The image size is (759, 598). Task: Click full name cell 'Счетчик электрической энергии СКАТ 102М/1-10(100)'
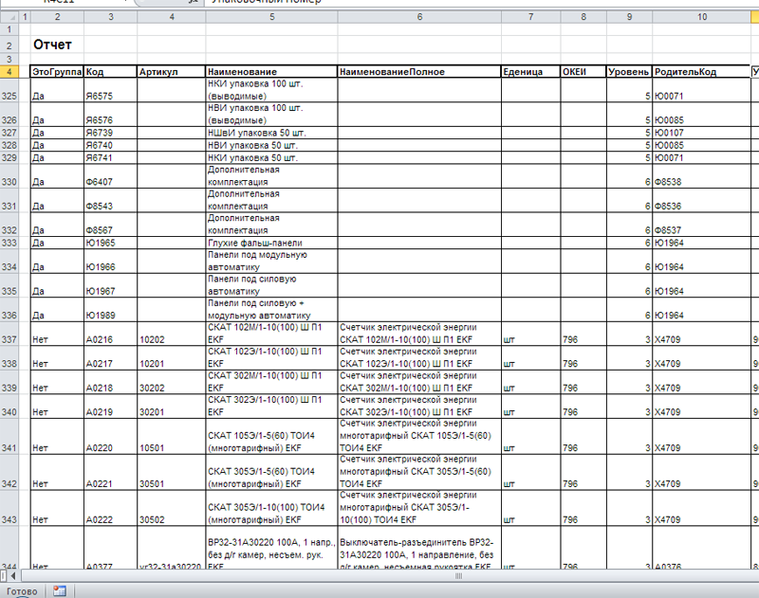(x=419, y=334)
